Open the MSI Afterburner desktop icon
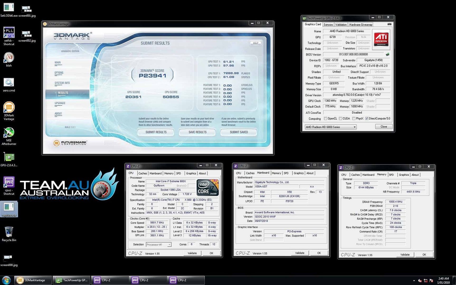Screen dimensions: 456x285 [x=9, y=133]
